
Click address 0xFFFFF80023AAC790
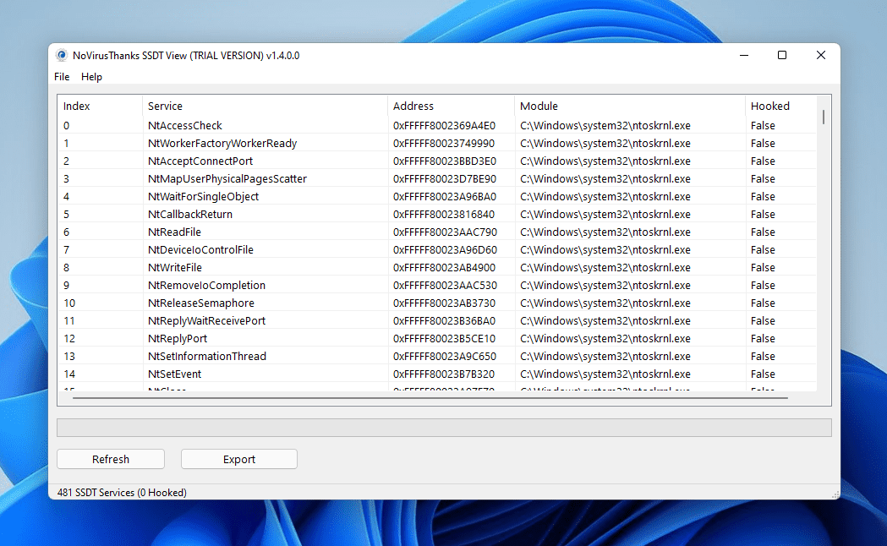(x=444, y=232)
